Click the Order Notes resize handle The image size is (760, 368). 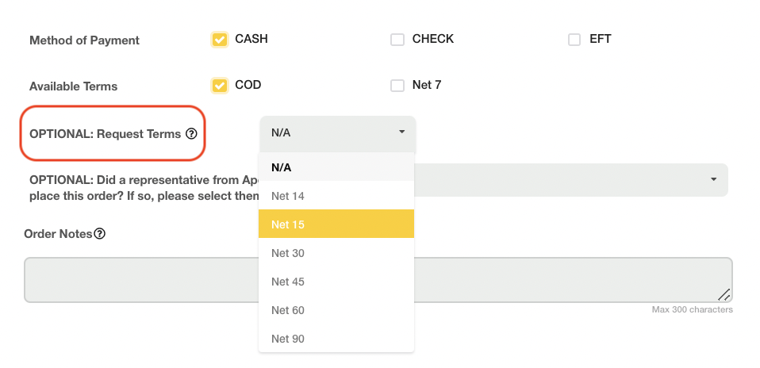pos(724,294)
